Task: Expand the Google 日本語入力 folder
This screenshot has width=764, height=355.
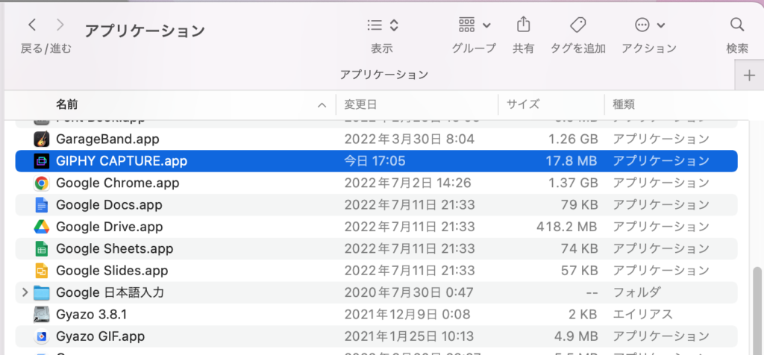Action: tap(25, 292)
